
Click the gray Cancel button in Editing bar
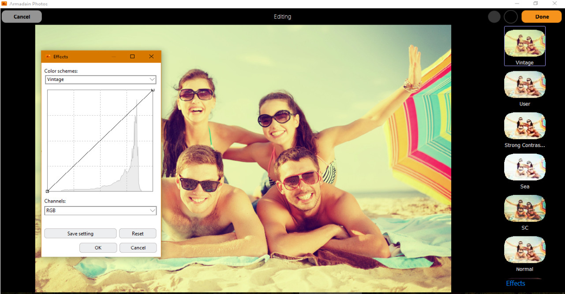click(x=22, y=17)
